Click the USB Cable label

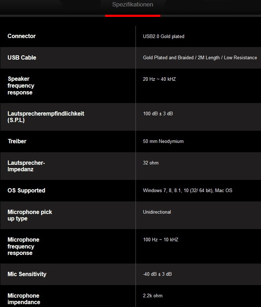(x=22, y=57)
